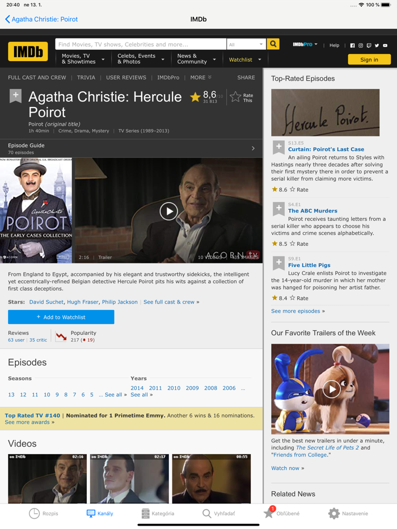Select year 2014 episodes
This screenshot has height=529, width=397.
pos(137,389)
